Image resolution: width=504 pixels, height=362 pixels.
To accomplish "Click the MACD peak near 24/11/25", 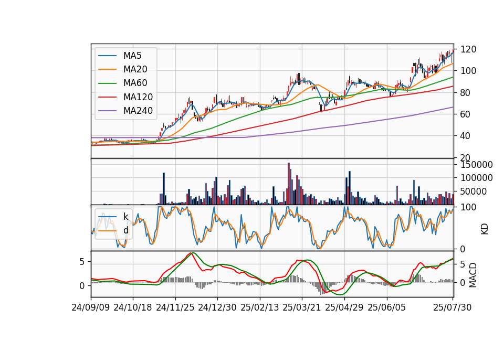I will coord(192,253).
